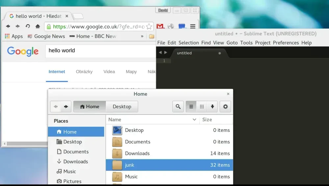Go back in Chrome browser
Image resolution: width=329 pixels, height=186 pixels.
point(8,26)
